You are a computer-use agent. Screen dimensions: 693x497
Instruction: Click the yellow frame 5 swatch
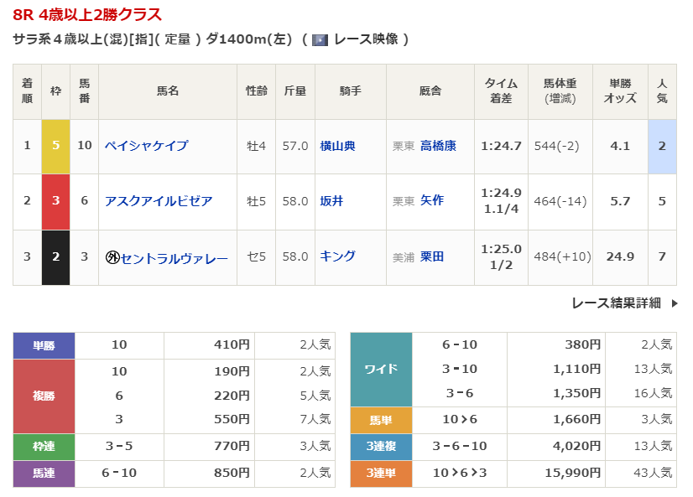(55, 146)
